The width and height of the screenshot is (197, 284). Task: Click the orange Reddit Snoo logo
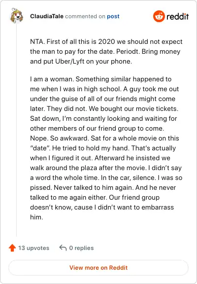pos(159,16)
